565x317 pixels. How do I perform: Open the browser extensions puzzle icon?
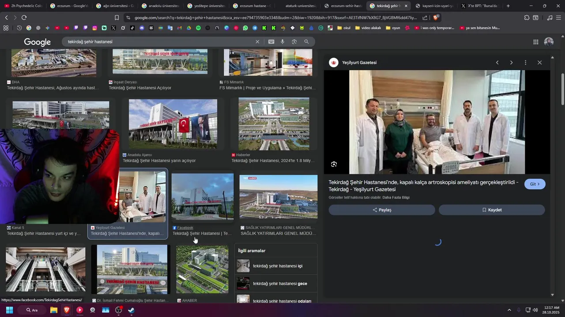tap(527, 18)
